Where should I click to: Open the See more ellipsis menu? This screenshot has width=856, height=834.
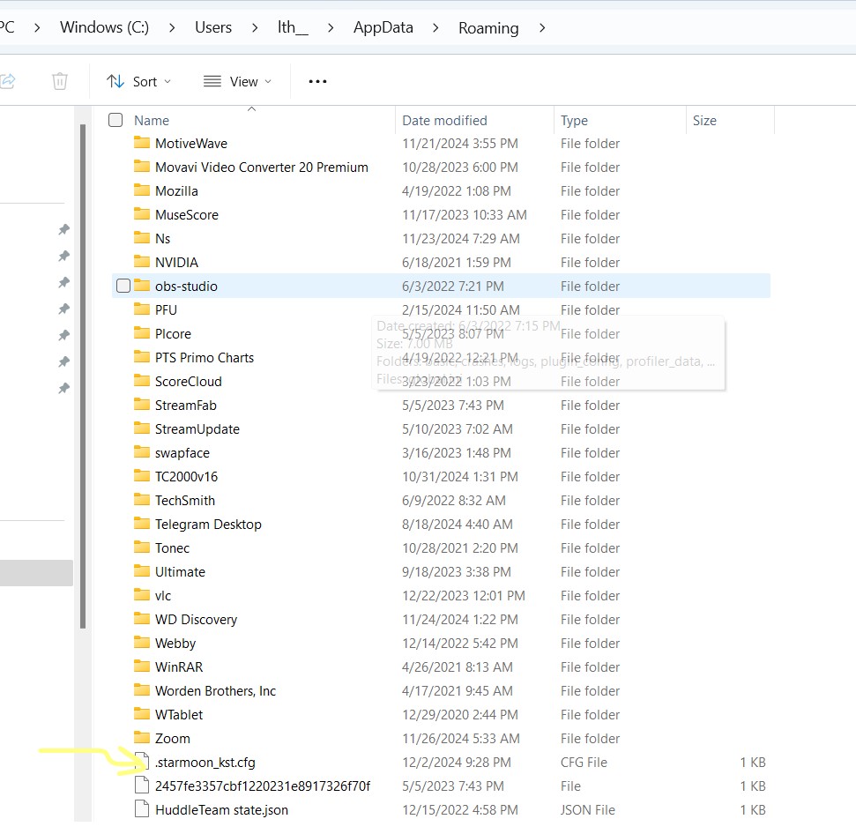317,81
